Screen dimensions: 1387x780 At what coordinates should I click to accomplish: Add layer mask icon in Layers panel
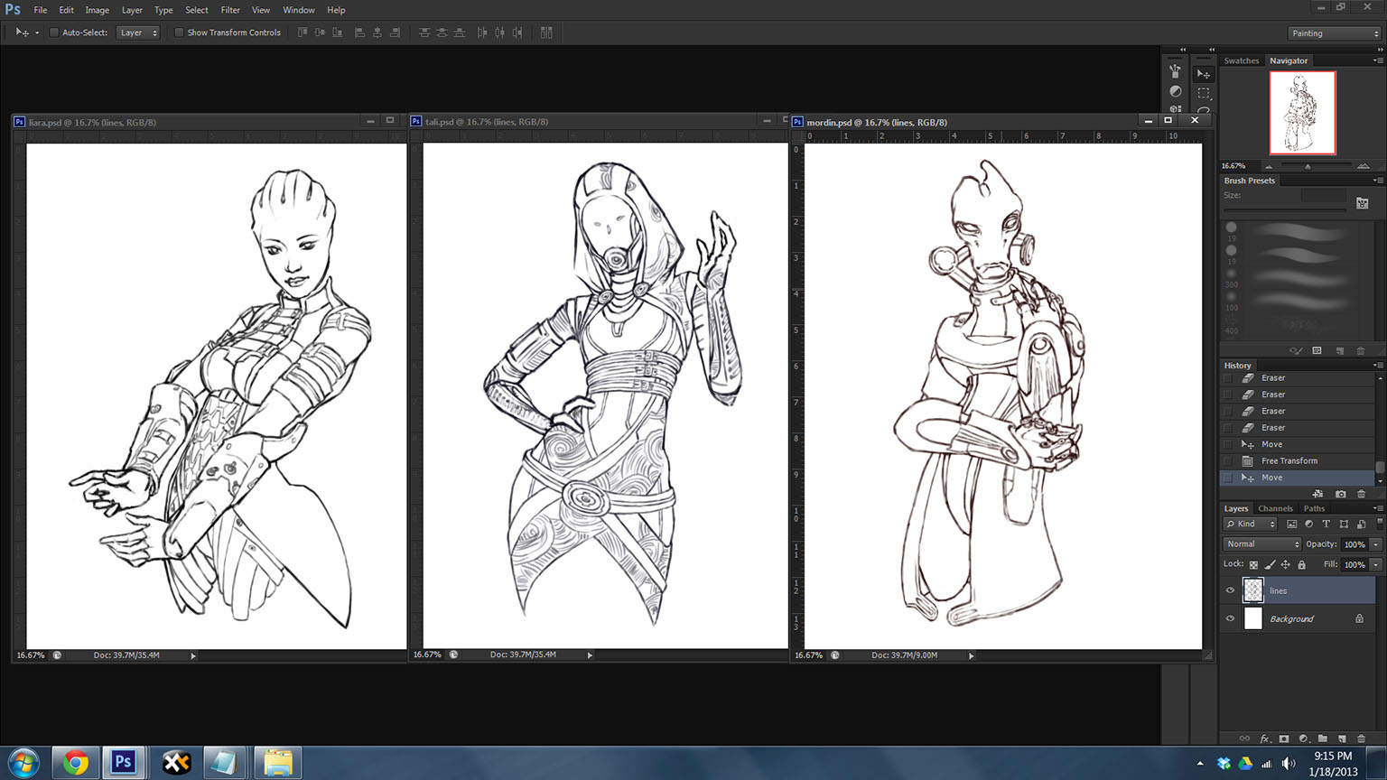[x=1284, y=738]
